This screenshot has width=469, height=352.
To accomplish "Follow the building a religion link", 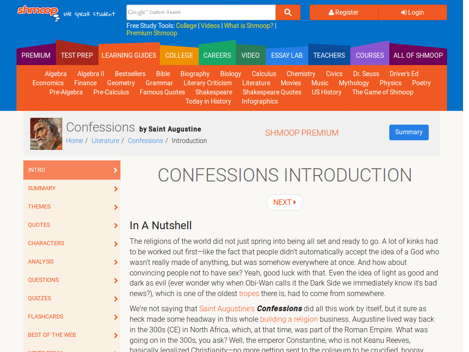I will pyautogui.click(x=289, y=319).
